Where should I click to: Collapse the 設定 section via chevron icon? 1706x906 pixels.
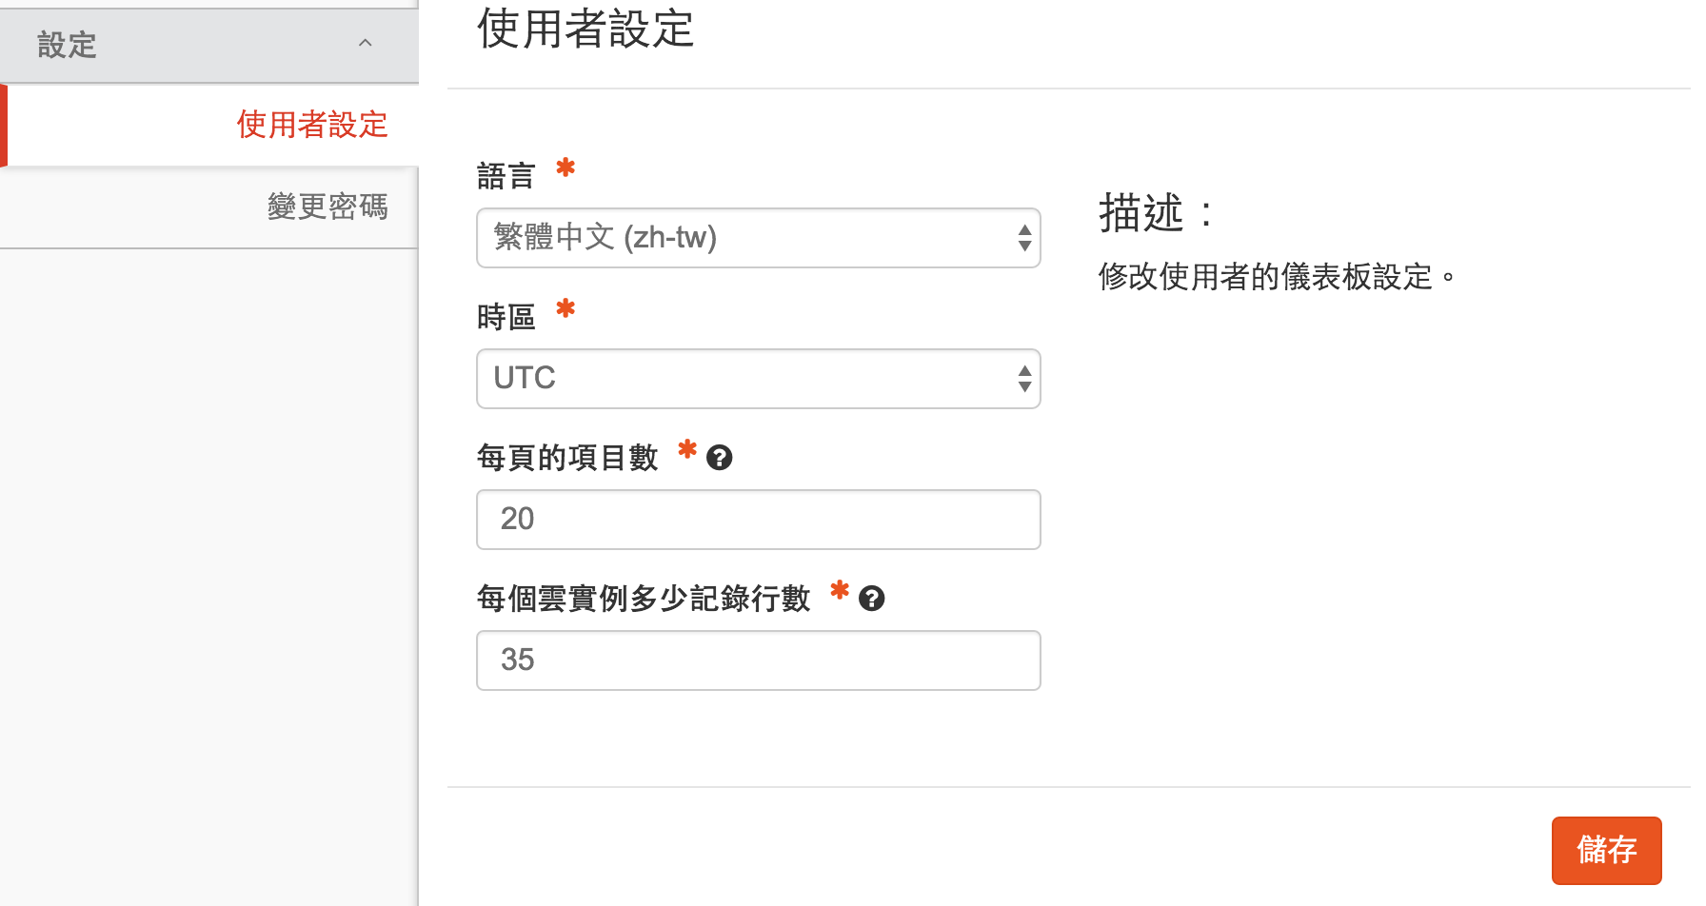pos(365,44)
